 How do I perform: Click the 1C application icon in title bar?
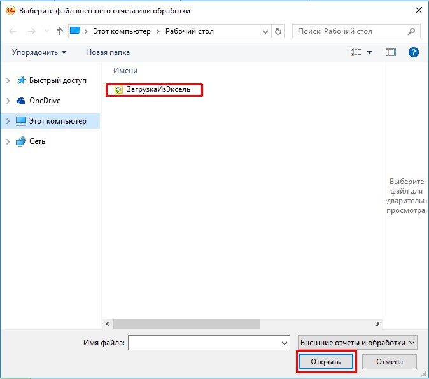point(11,11)
